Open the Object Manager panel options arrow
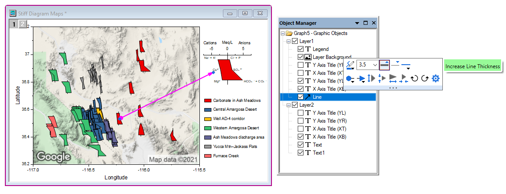 (x=357, y=23)
